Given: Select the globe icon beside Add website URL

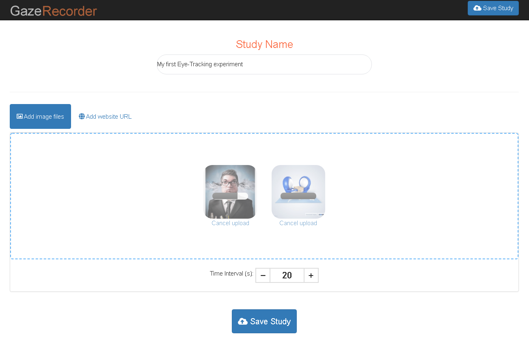Looking at the screenshot, I should (81, 116).
